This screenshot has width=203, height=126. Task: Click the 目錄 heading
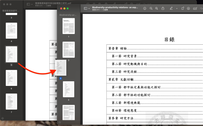tap(169, 40)
